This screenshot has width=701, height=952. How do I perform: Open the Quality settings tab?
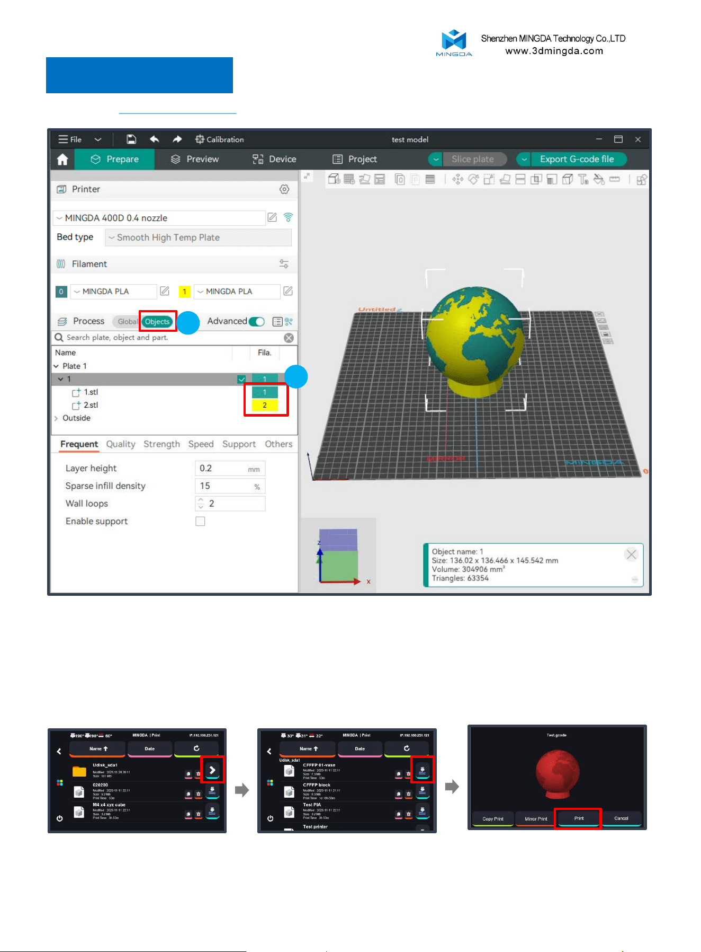[x=121, y=444]
